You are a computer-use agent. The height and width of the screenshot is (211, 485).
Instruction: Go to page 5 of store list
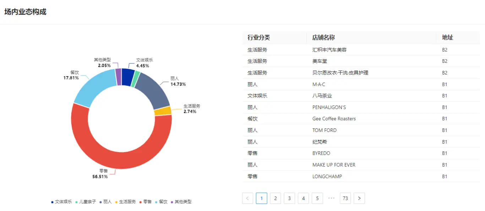pyautogui.click(x=317, y=198)
